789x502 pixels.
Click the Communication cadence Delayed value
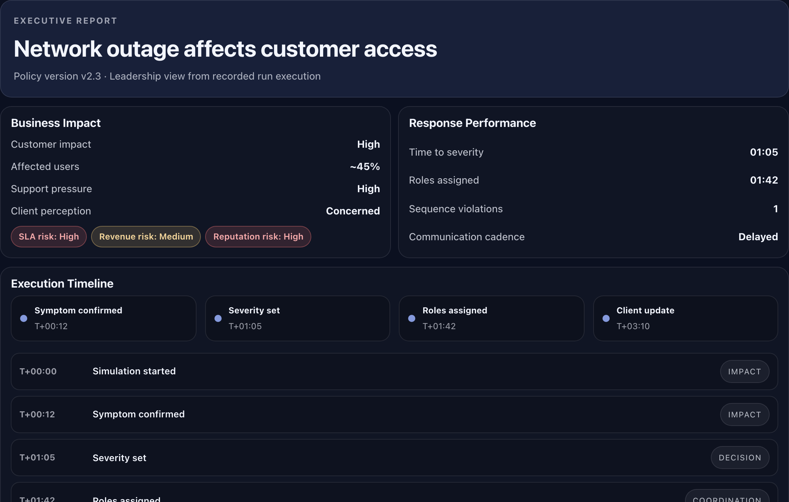click(x=758, y=237)
